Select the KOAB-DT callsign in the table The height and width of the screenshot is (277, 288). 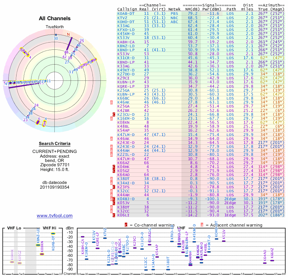126,14
